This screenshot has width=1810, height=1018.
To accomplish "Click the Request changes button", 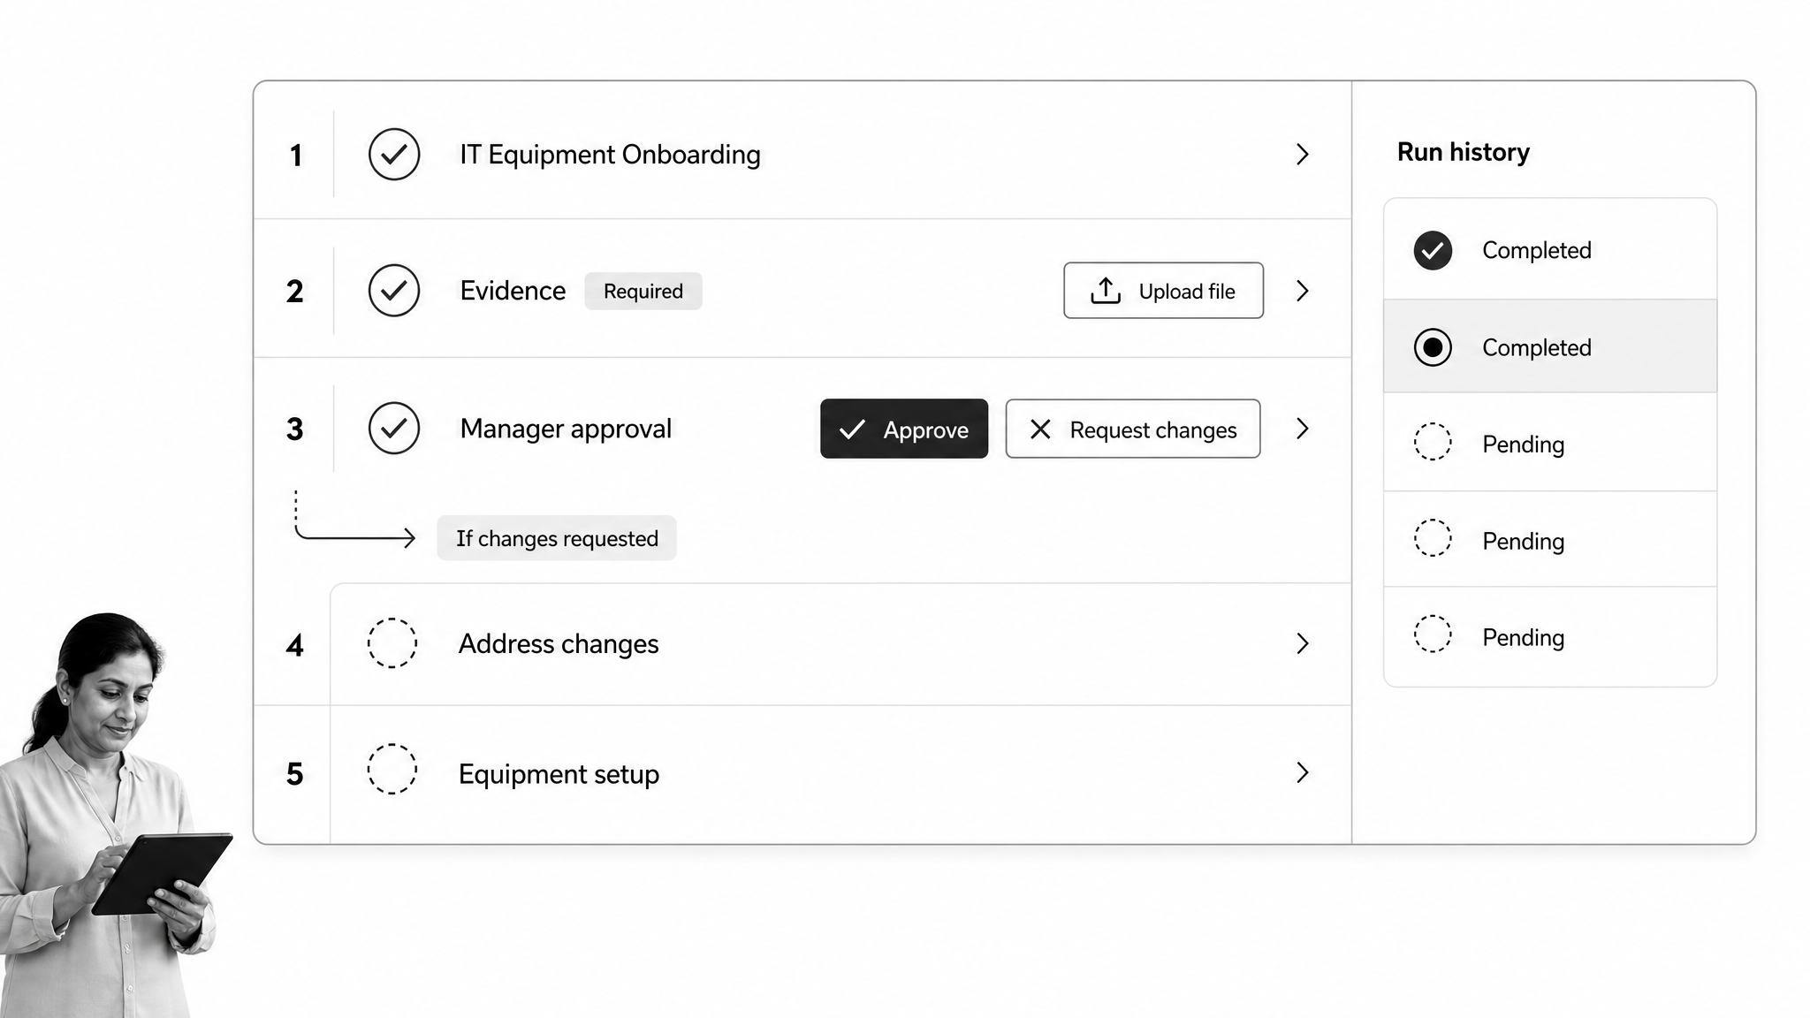I will point(1133,429).
